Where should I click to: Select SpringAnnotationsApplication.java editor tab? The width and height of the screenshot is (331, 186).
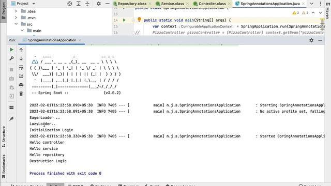tap(270, 4)
